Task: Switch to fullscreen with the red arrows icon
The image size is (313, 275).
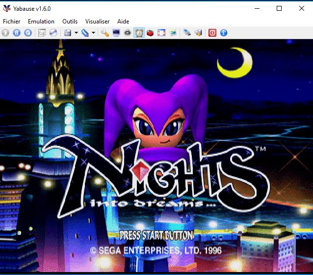Action: (x=161, y=33)
